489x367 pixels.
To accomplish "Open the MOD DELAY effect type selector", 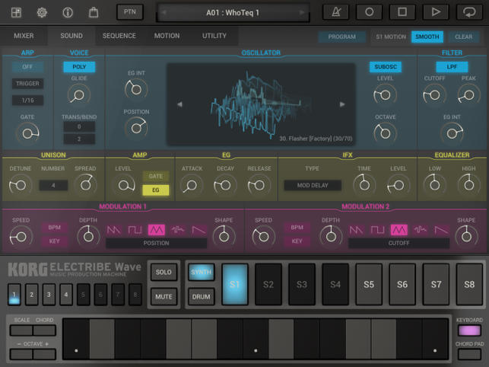I will (312, 185).
